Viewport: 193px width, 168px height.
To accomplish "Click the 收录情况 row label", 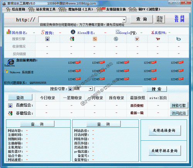I will pyautogui.click(x=19, y=46).
